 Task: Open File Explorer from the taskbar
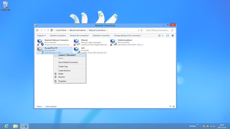16,126
